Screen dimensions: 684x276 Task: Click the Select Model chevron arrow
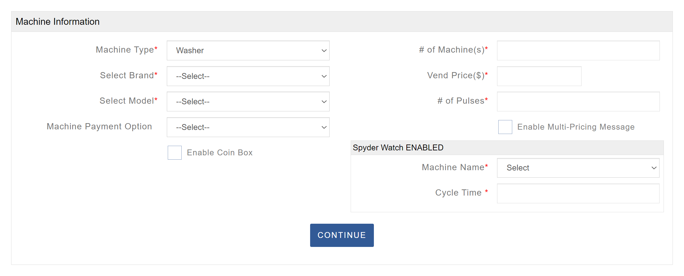coord(324,101)
